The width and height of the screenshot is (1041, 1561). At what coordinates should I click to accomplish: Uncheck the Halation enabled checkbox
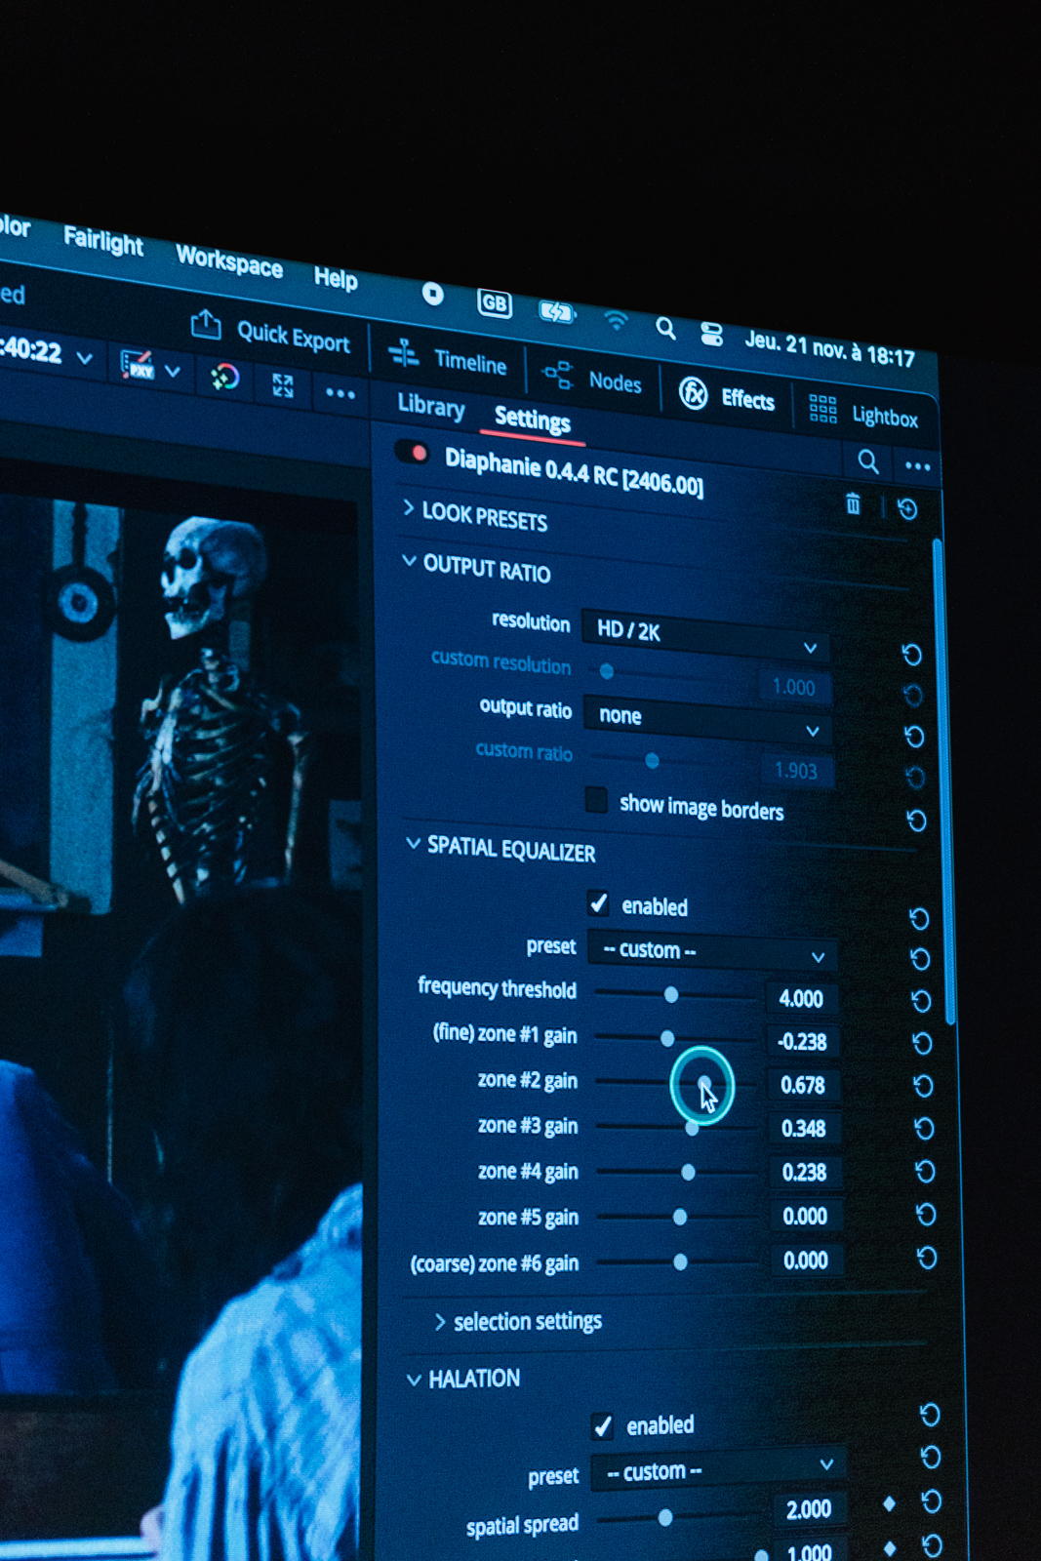[x=603, y=1426]
